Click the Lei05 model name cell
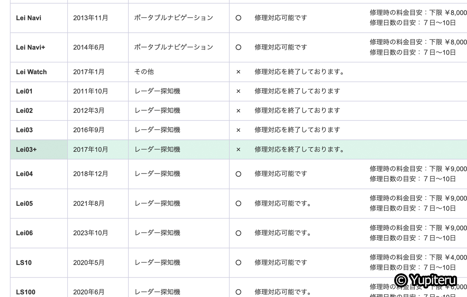 click(x=25, y=203)
